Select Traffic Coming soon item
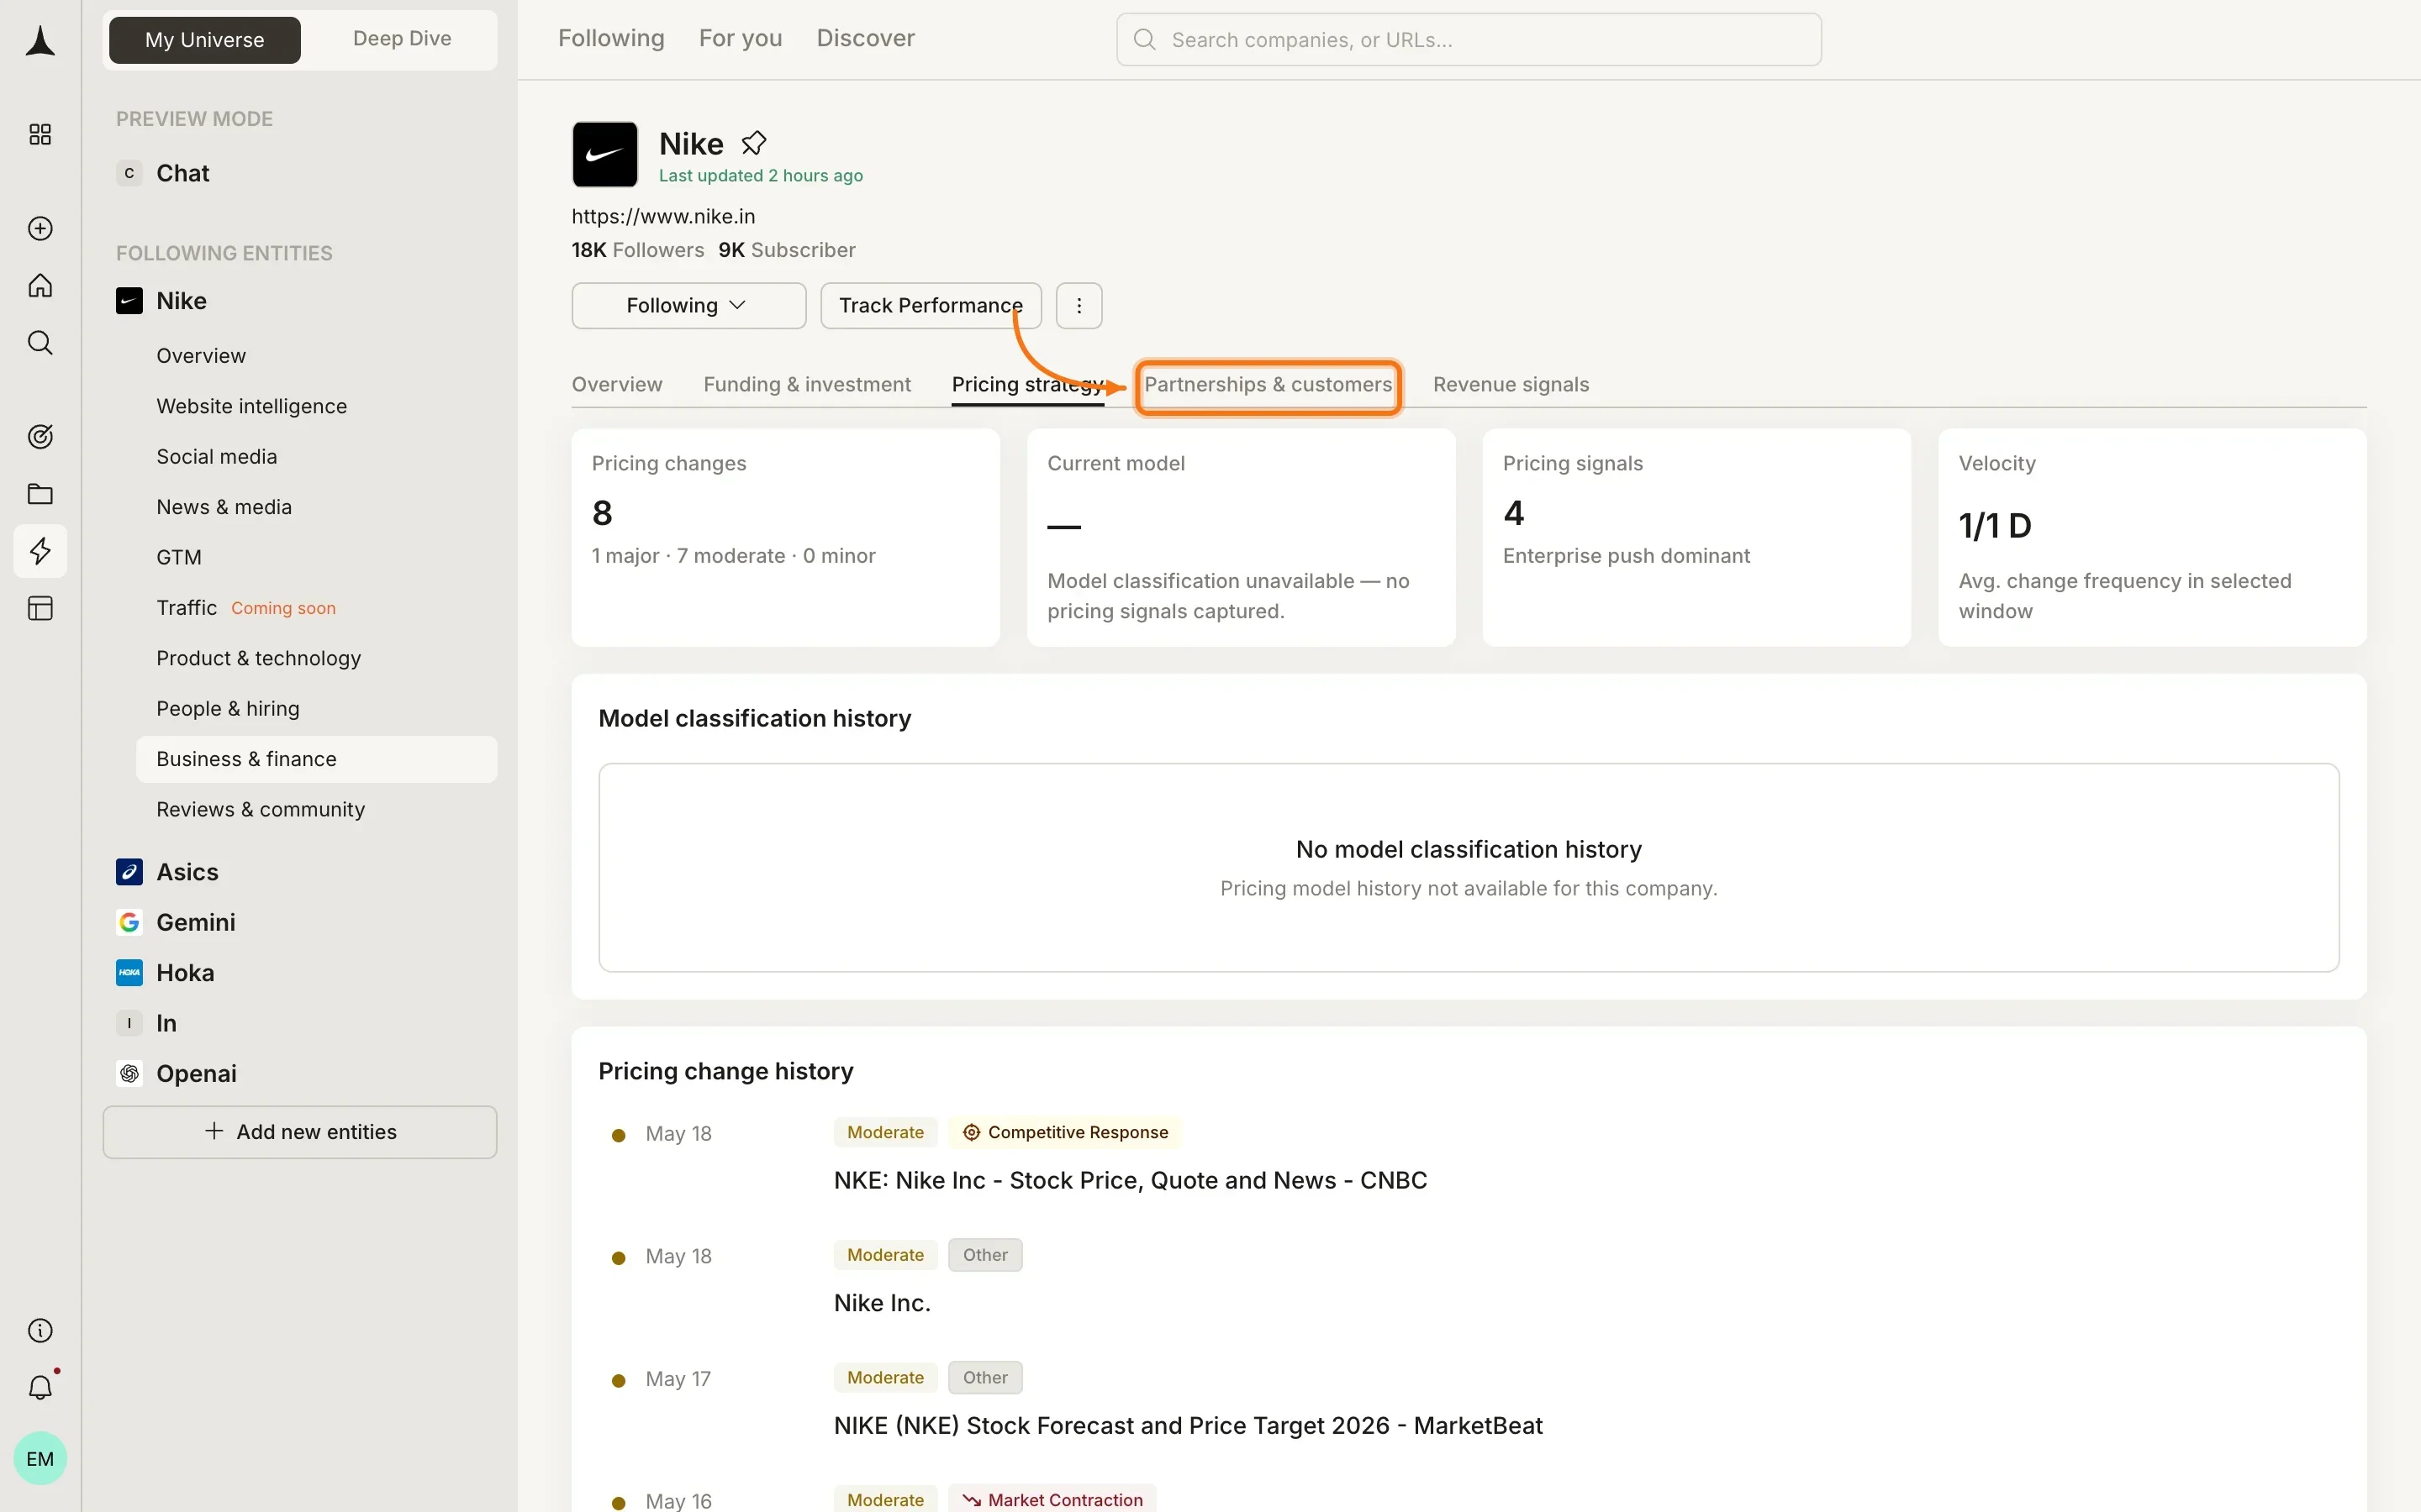2421x1512 pixels. (246, 607)
